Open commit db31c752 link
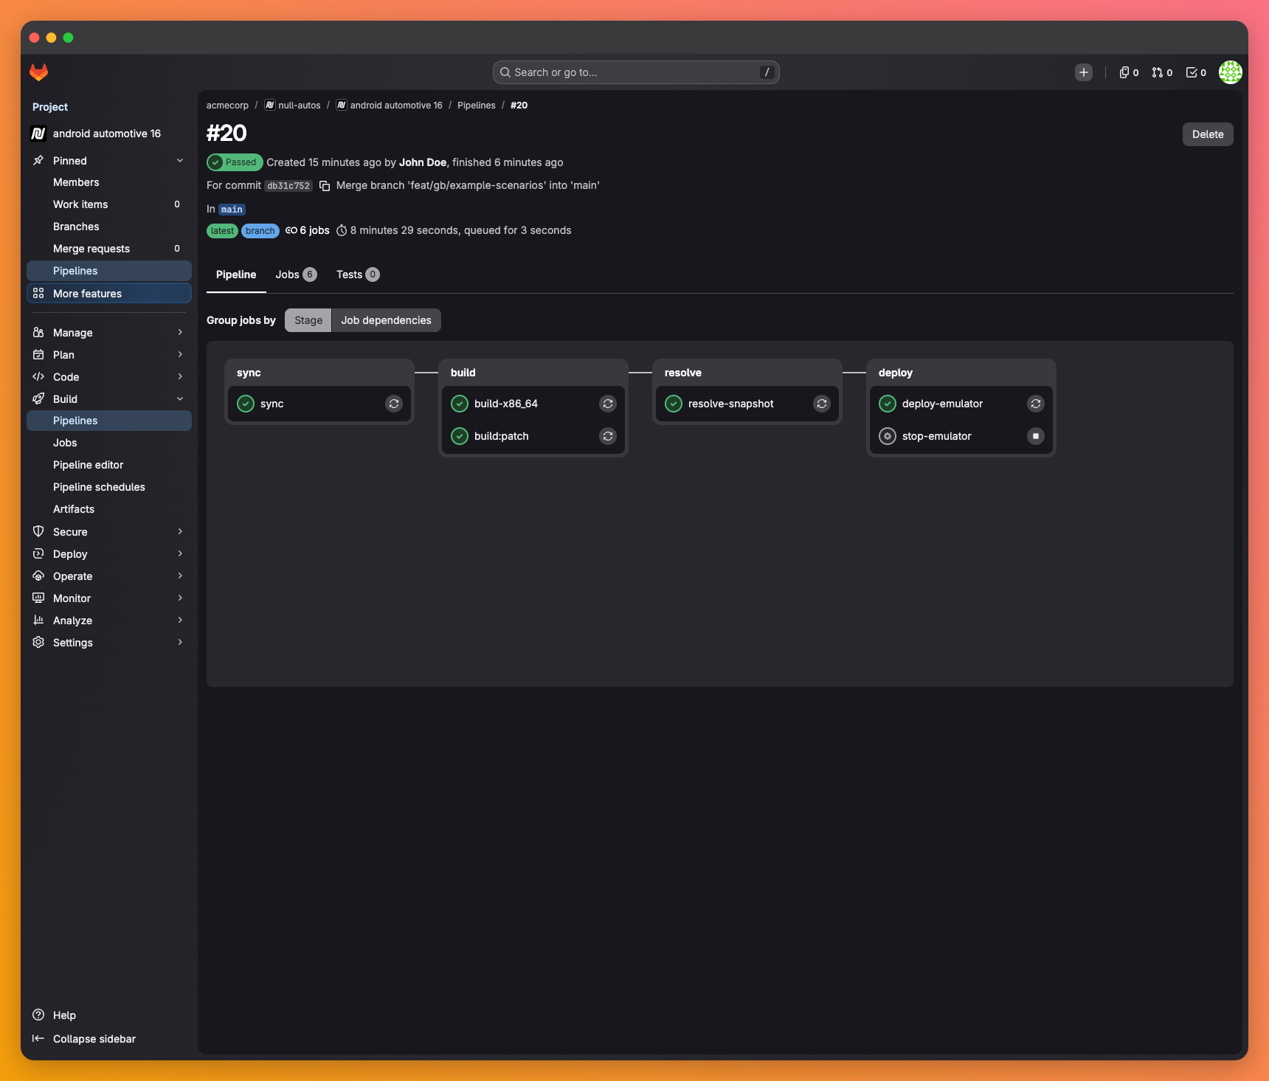The image size is (1269, 1081). (x=288, y=186)
